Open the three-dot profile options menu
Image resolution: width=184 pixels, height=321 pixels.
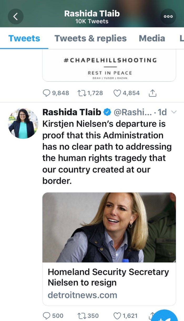coord(168,16)
